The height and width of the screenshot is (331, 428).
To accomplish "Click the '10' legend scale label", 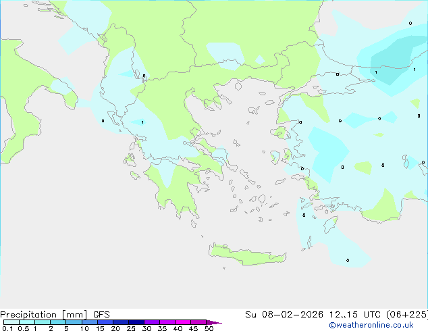I will pyautogui.click(x=84, y=328).
